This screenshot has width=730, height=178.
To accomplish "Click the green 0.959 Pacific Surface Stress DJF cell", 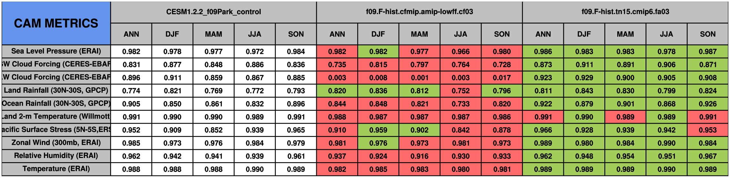I will click(x=378, y=130).
